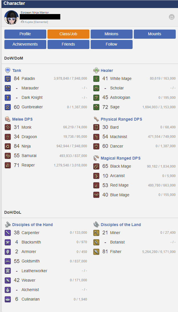Click the Ninja job icon
This screenshot has height=312, width=178.
(8, 146)
